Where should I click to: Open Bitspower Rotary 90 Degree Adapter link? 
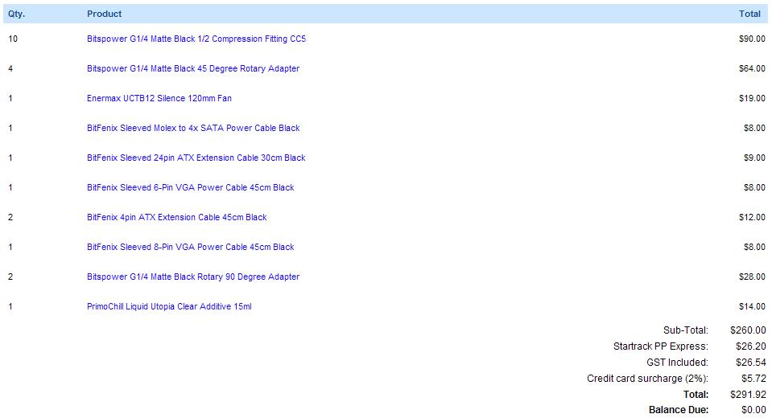tap(193, 277)
